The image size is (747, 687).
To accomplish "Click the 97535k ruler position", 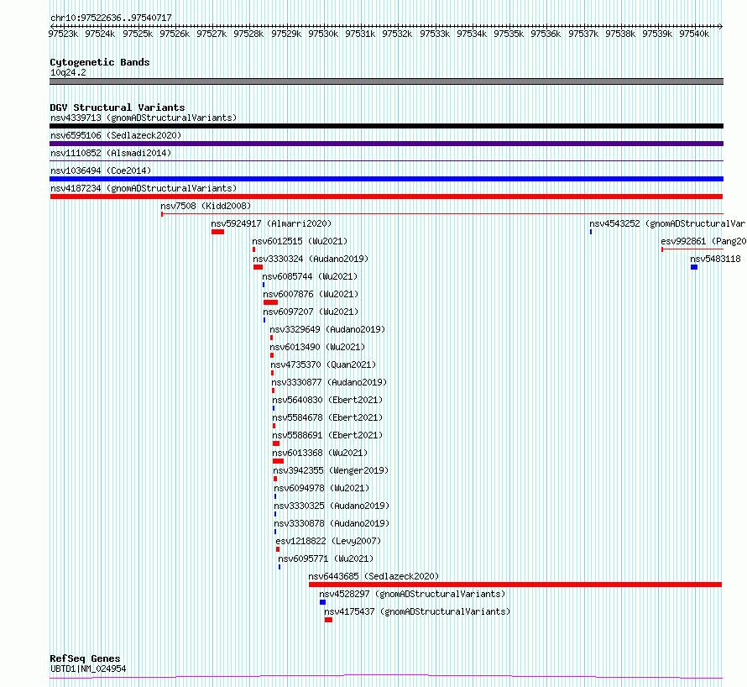I will point(509,34).
